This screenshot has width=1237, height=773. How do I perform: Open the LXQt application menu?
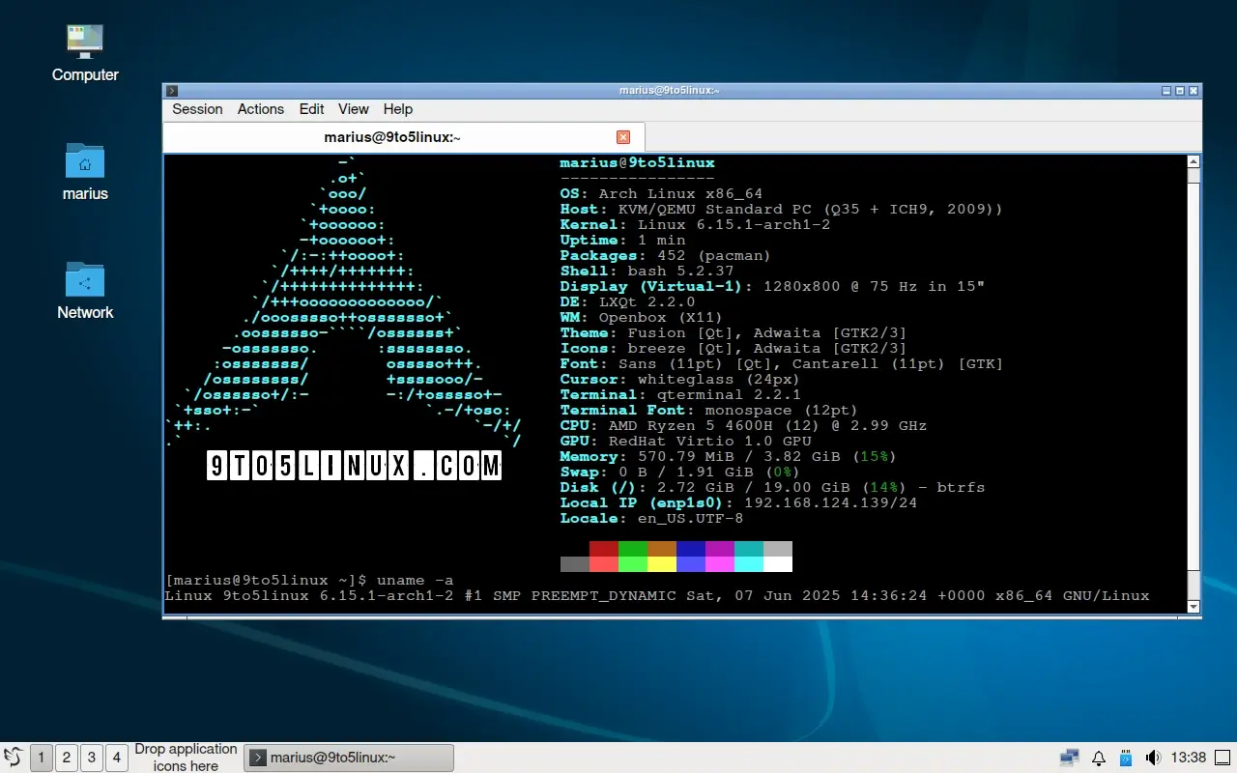[14, 758]
